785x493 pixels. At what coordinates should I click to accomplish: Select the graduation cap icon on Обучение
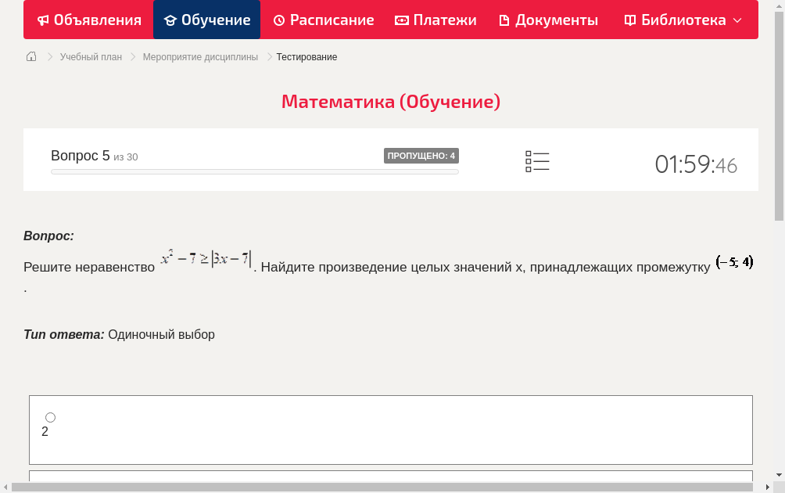(170, 20)
